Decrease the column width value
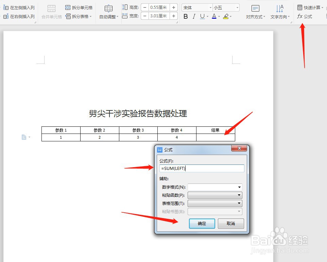The width and height of the screenshot is (327, 262). point(145,16)
